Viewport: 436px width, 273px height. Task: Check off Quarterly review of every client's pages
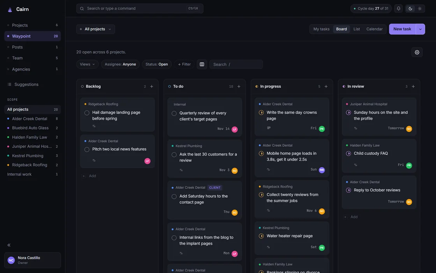click(x=174, y=113)
